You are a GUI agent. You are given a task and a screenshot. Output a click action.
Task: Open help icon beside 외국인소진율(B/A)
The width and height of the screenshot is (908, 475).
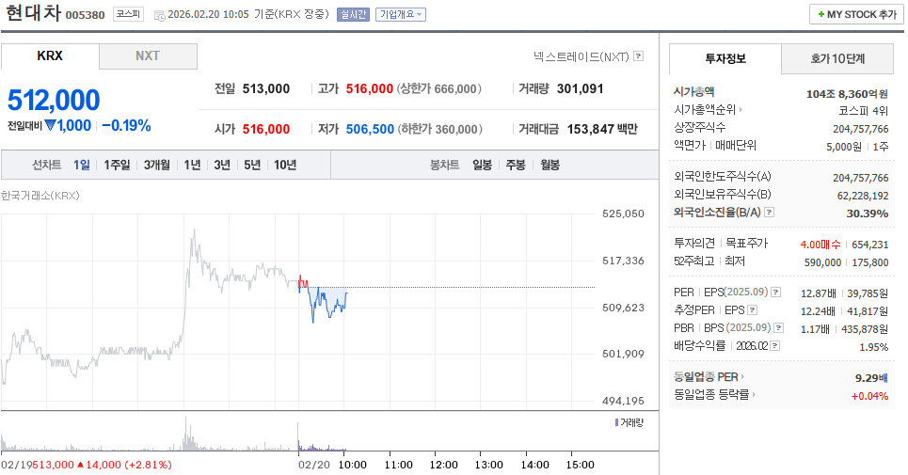[x=769, y=213]
